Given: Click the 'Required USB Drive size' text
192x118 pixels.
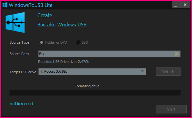Looking at the screenshot, I should tap(64, 62).
